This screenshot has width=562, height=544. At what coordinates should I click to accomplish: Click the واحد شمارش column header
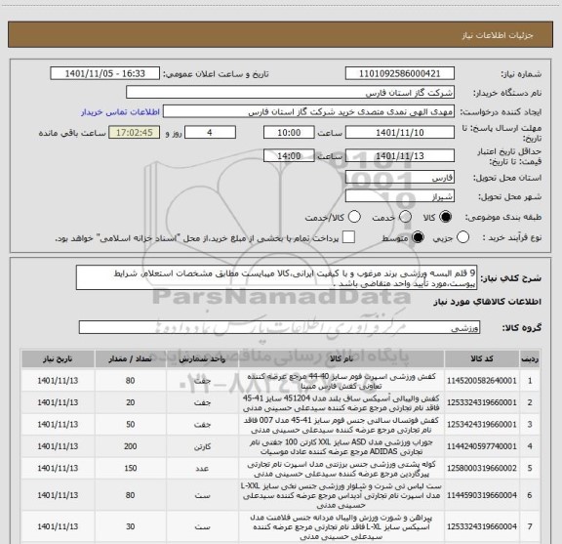pos(202,358)
